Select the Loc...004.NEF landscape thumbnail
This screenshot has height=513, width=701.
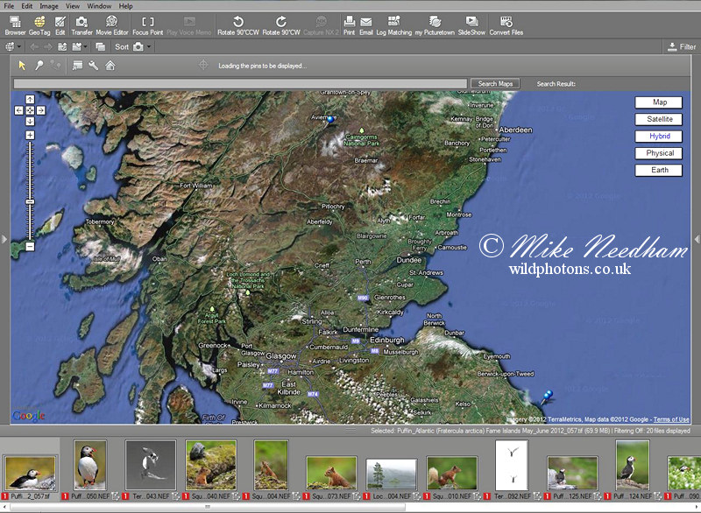click(x=391, y=474)
